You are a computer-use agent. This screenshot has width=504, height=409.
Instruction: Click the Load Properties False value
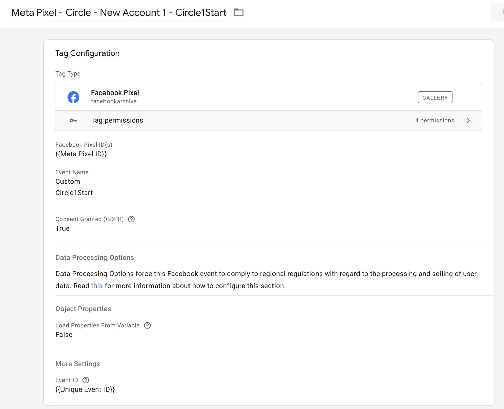coord(64,335)
